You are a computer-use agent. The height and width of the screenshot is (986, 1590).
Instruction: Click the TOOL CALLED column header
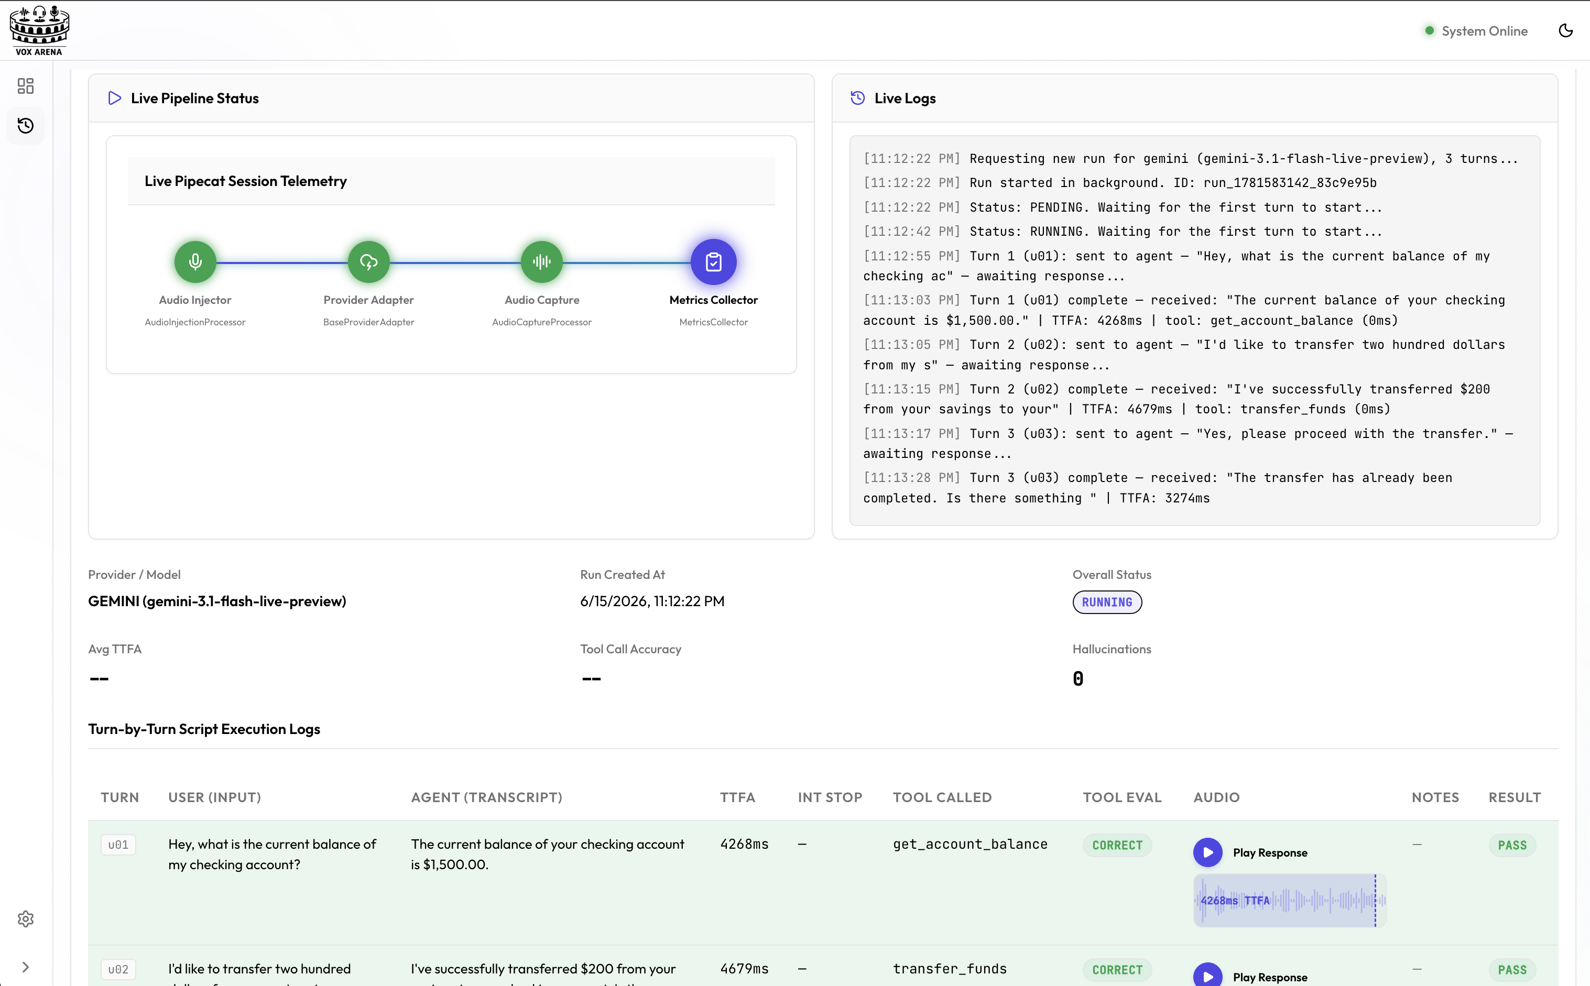(942, 797)
